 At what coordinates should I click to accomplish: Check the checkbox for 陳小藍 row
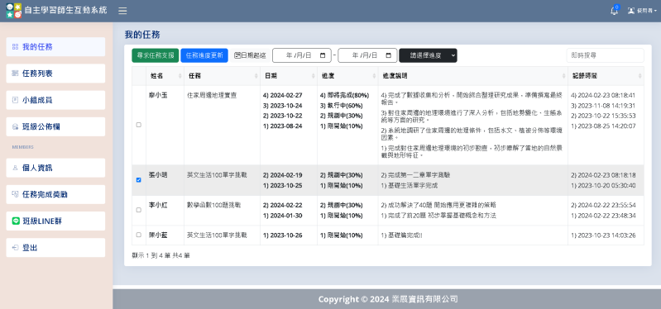[139, 235]
